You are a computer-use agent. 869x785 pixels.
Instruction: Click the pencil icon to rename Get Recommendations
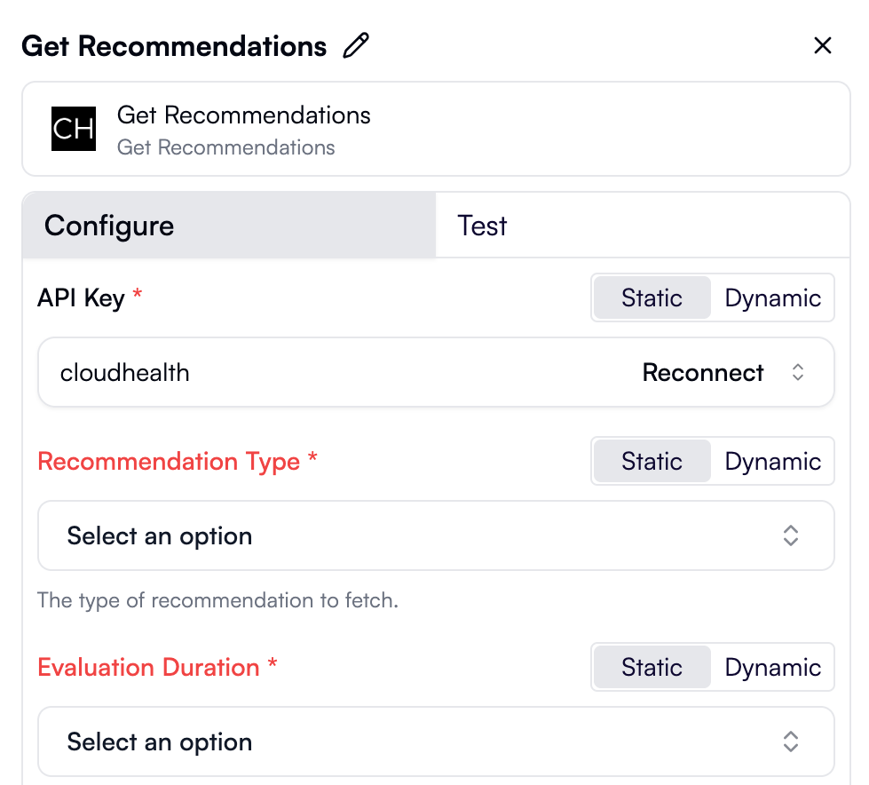coord(355,45)
